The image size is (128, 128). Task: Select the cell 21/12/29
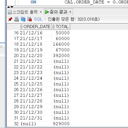pyautogui.click(x=36, y=107)
